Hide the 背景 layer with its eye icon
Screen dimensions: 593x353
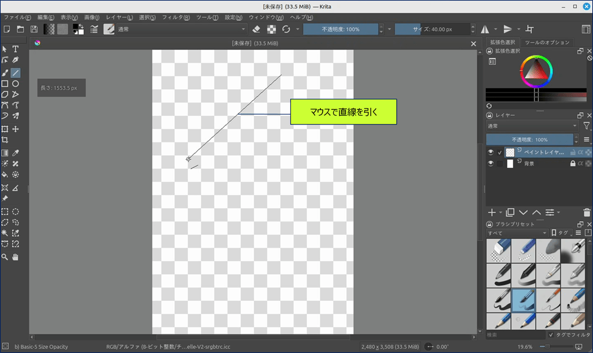point(490,164)
